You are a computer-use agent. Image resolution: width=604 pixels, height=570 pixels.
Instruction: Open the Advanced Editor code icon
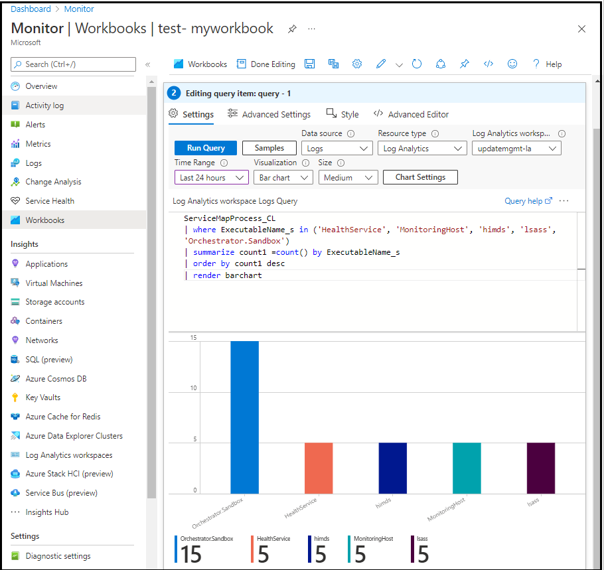[489, 64]
